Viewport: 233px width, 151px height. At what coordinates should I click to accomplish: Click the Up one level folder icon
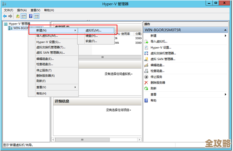pos(18,16)
